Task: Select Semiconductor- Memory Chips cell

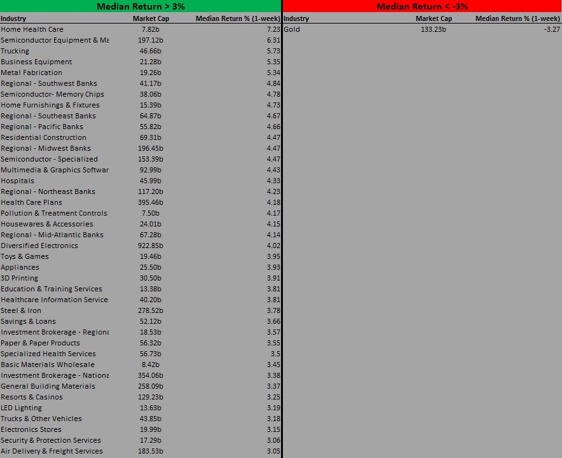Action: point(52,94)
